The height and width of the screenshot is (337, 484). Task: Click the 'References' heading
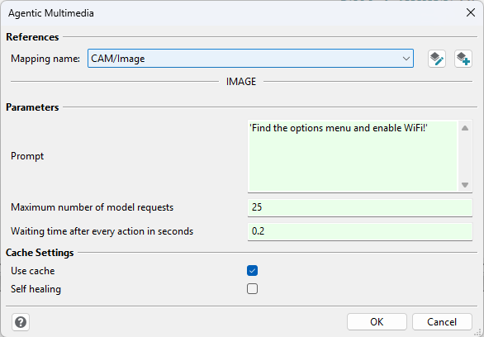(32, 37)
